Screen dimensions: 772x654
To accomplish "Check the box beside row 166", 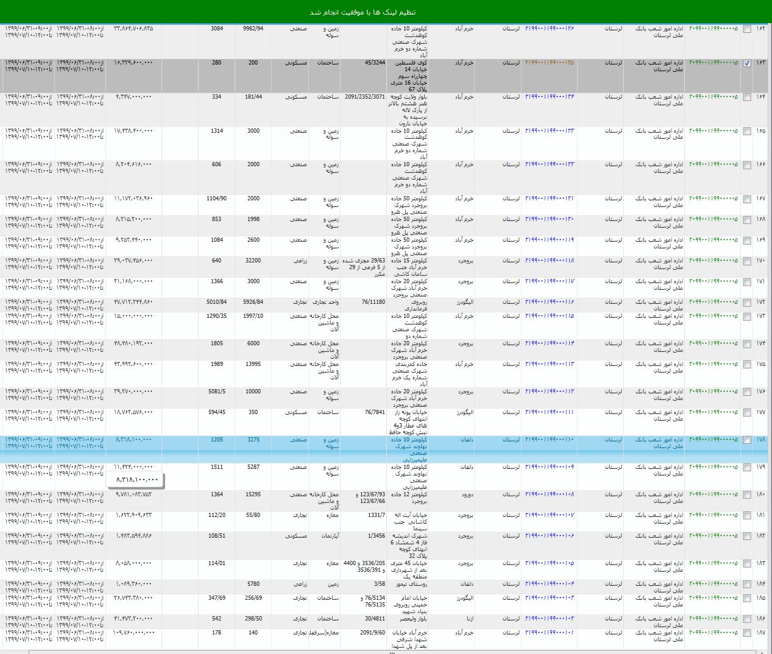I will point(747,166).
